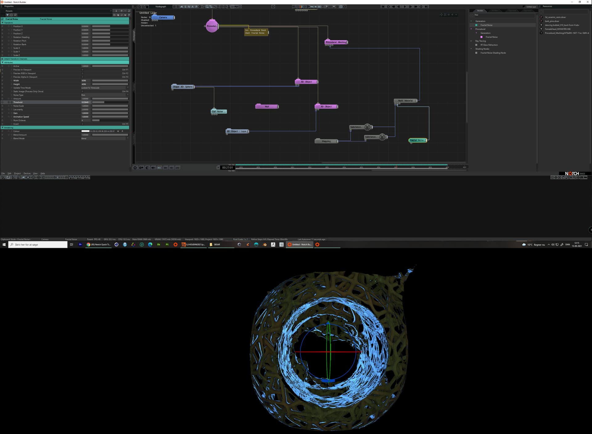Click the help question mark icon in Properties
The width and height of the screenshot is (592, 434).
[x=129, y=15]
